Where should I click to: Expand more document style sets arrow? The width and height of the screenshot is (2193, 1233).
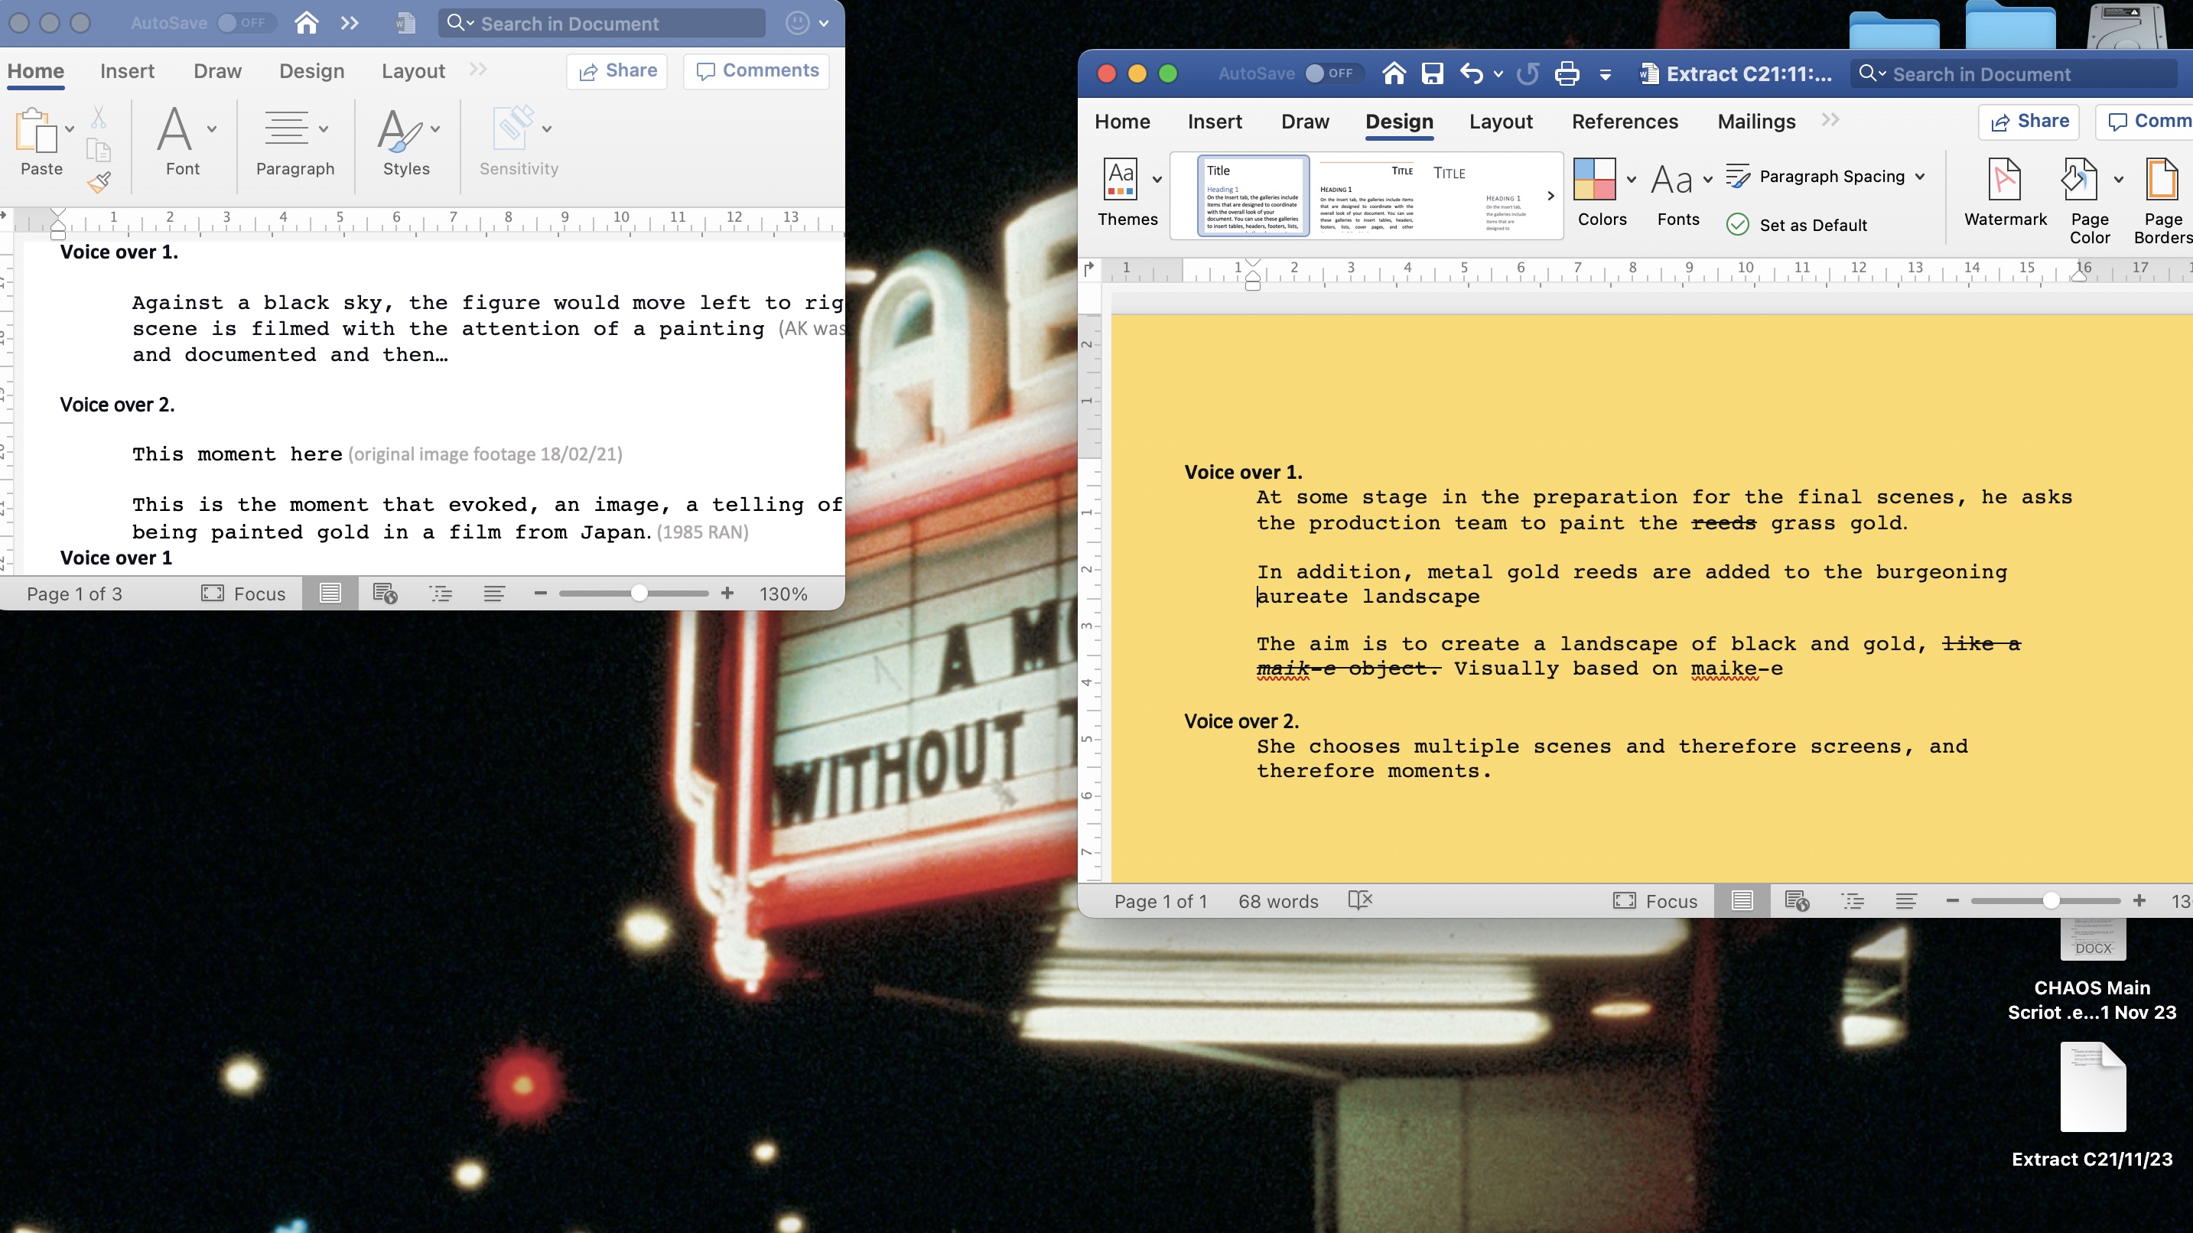tap(1550, 196)
